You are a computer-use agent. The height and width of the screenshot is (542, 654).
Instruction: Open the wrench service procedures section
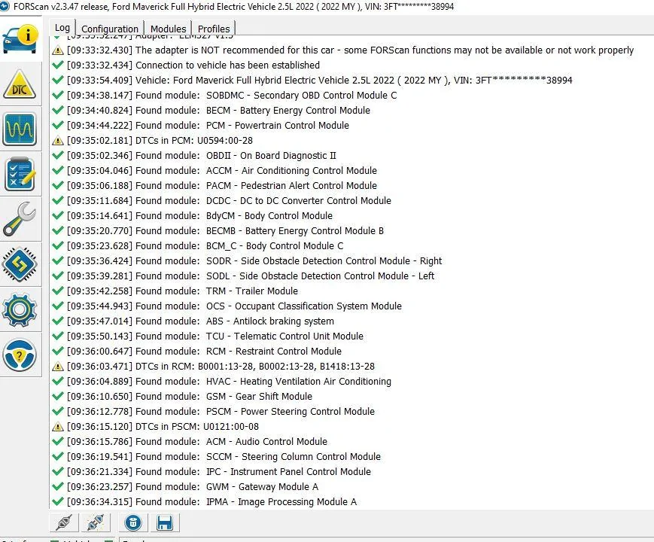20,219
